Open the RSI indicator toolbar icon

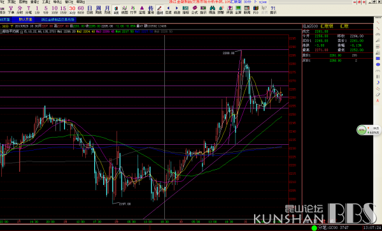coord(186,10)
